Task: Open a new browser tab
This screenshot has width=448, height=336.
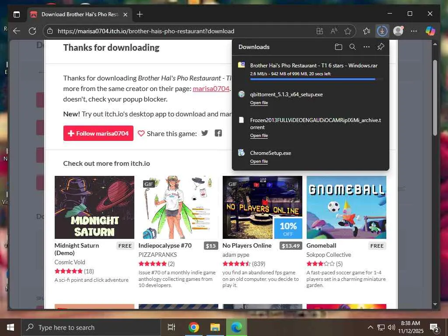Action: coord(140,14)
